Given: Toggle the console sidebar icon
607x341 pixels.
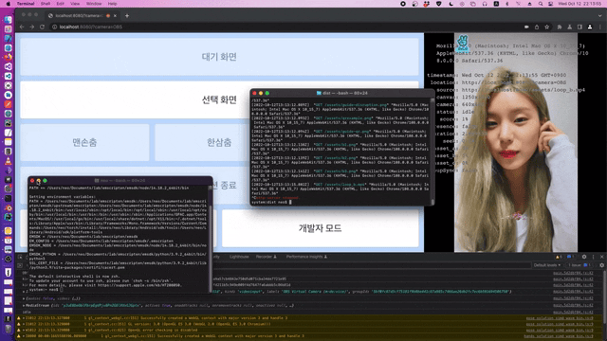Looking at the screenshot, I should coord(20,265).
